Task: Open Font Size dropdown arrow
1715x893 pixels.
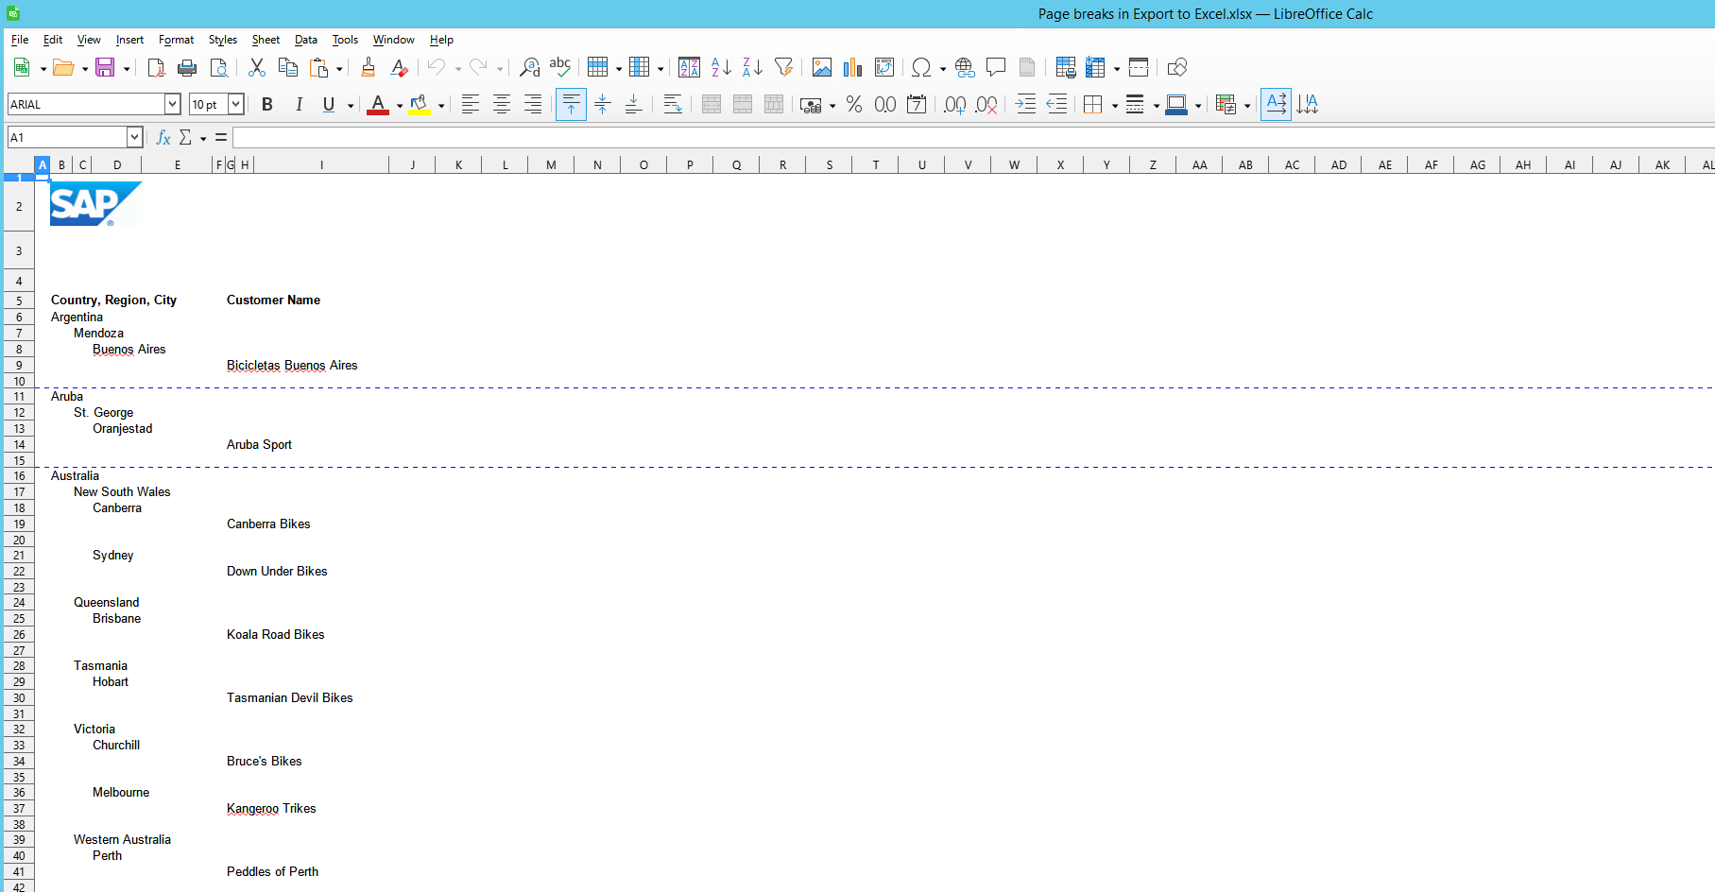Action: coord(236,104)
